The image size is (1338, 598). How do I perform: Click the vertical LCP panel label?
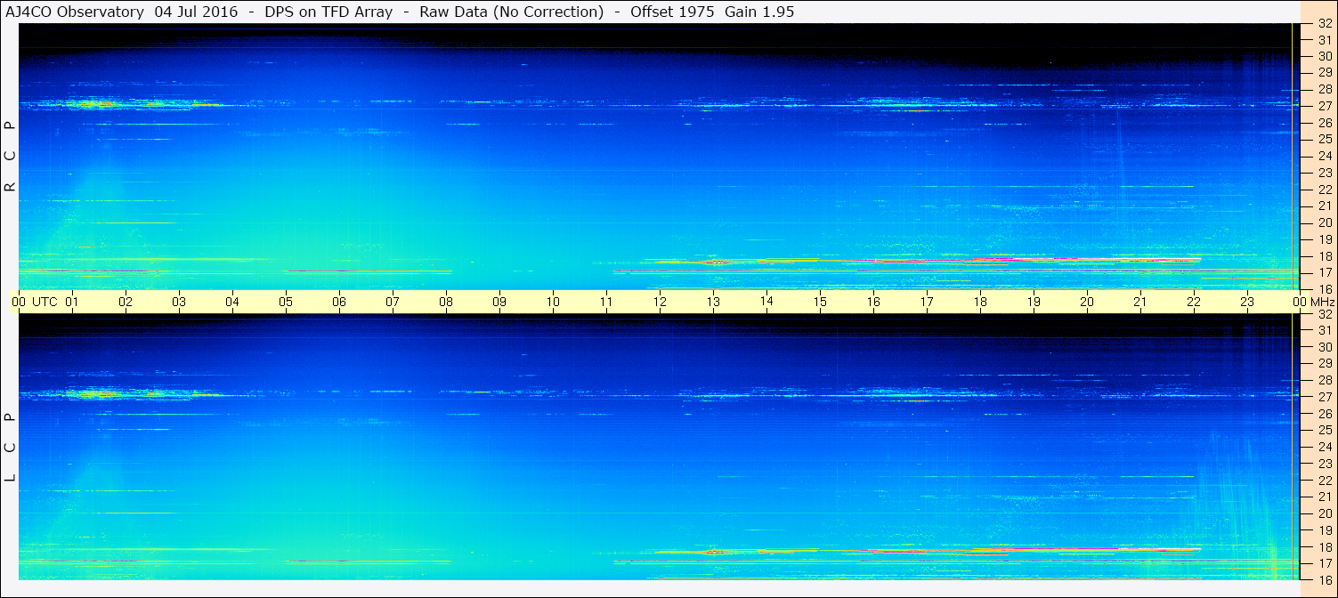pyautogui.click(x=11, y=448)
